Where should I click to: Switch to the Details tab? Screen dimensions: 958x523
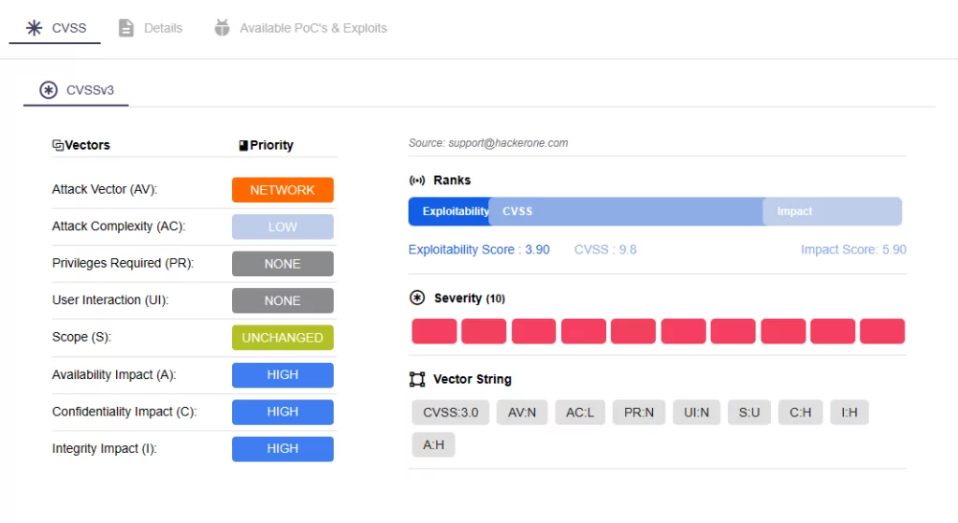(x=151, y=28)
